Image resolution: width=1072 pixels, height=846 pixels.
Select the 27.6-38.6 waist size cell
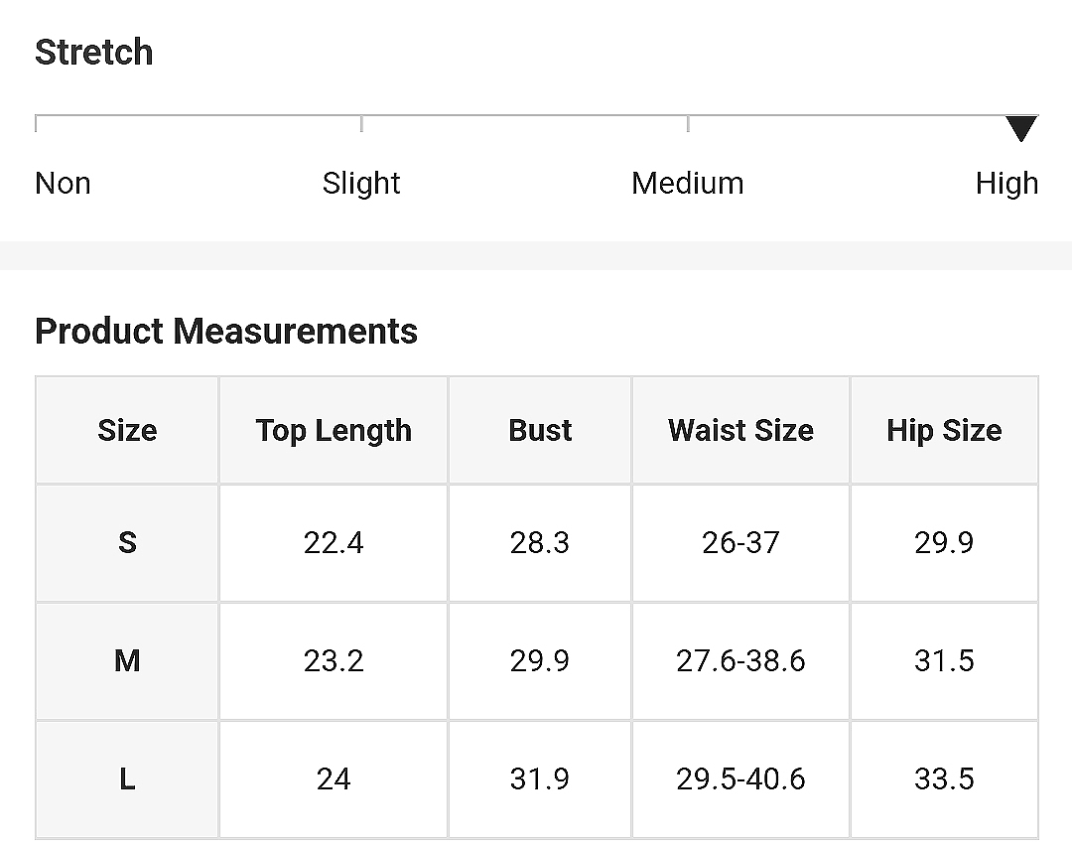coord(741,660)
